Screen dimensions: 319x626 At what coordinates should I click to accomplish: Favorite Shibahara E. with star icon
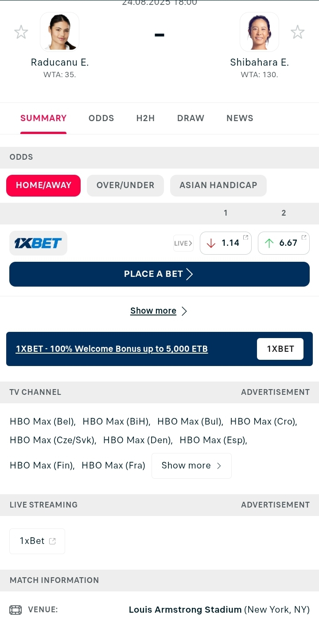[x=298, y=32]
